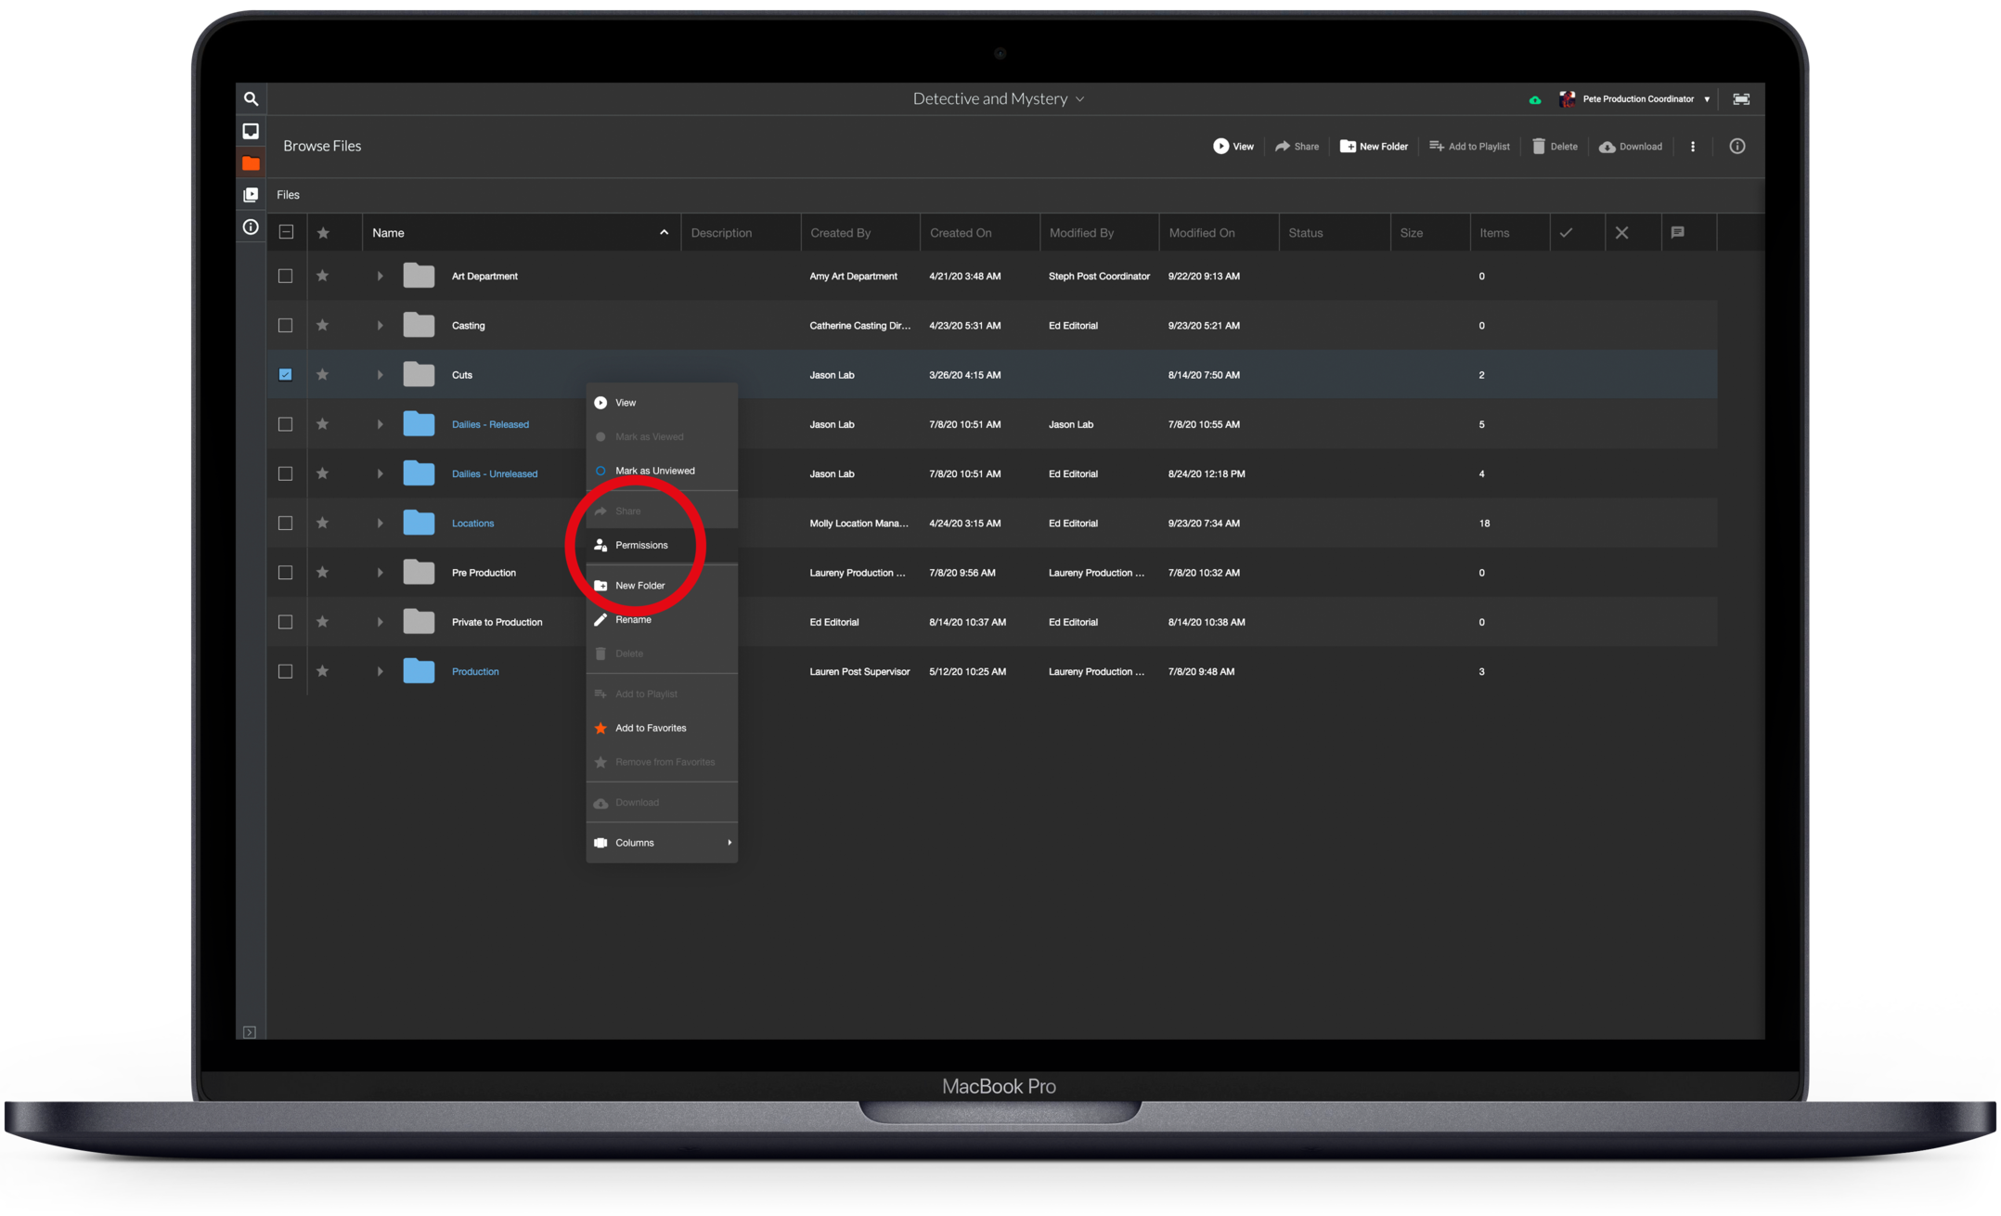Select Permissions in the context menu
2001x1216 pixels.
(x=640, y=545)
